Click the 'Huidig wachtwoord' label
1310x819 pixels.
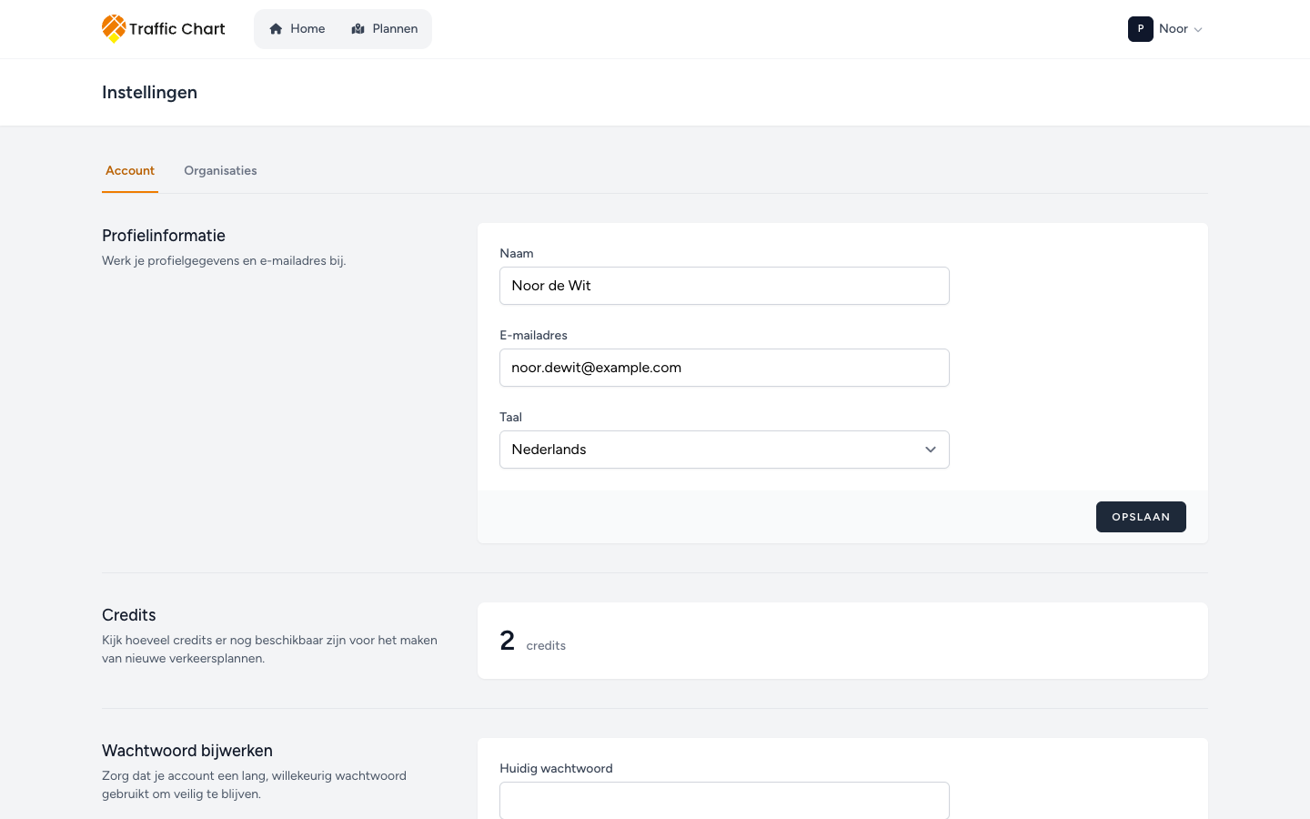pos(556,768)
